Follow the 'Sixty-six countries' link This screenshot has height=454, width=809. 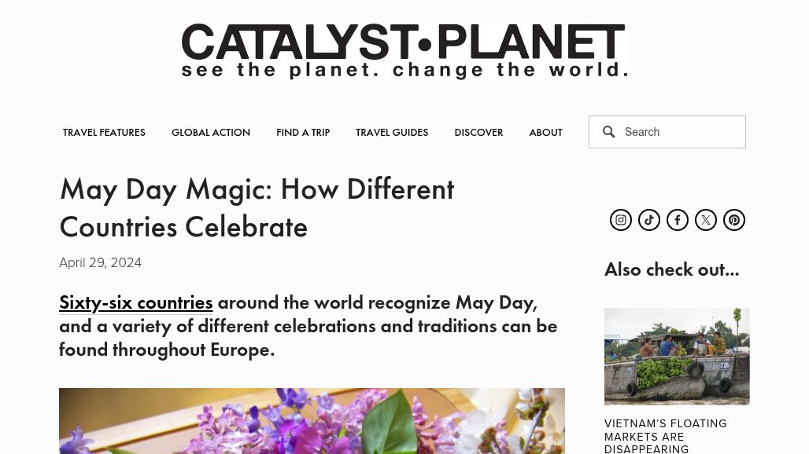pos(136,302)
